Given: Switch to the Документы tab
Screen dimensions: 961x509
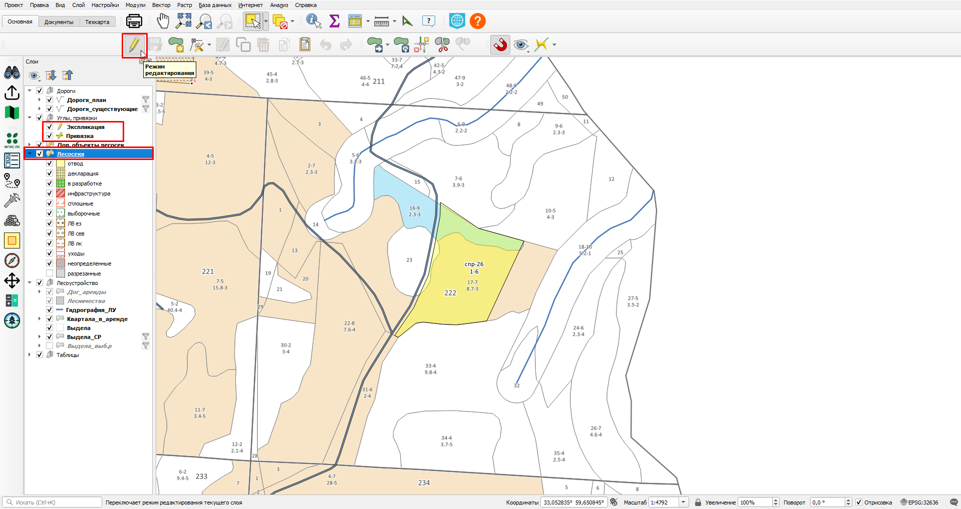Looking at the screenshot, I should tap(59, 21).
